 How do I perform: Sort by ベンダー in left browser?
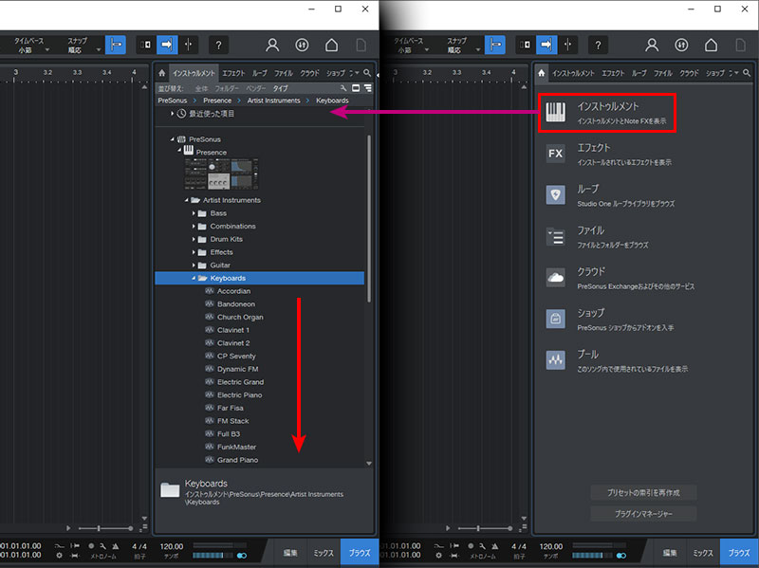point(256,88)
